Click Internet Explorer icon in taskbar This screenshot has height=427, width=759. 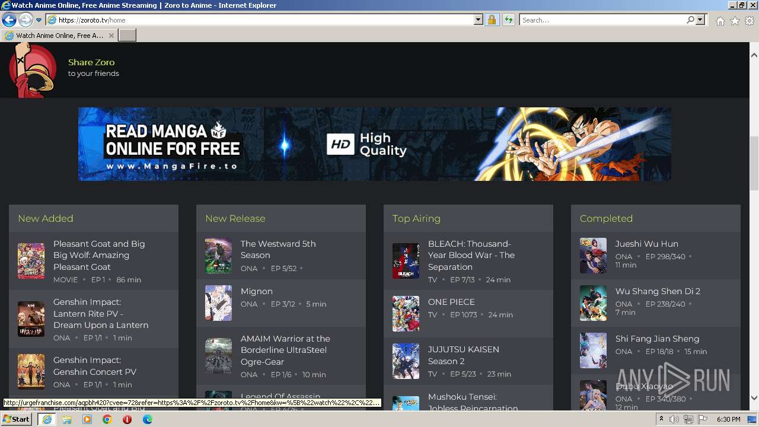[46, 419]
